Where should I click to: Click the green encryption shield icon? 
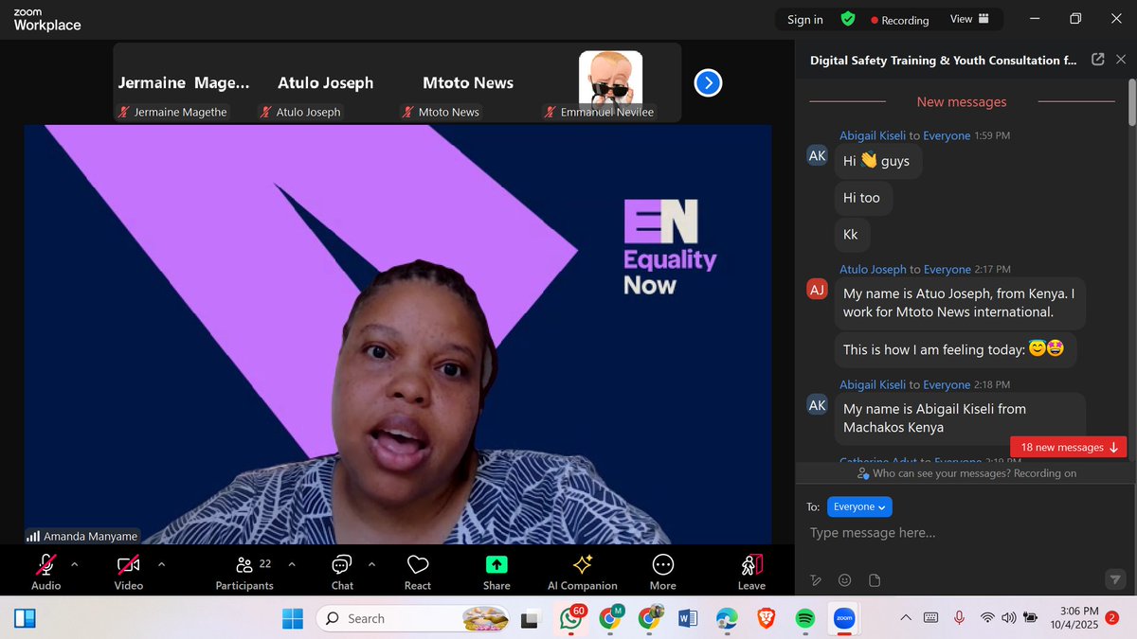click(x=848, y=19)
